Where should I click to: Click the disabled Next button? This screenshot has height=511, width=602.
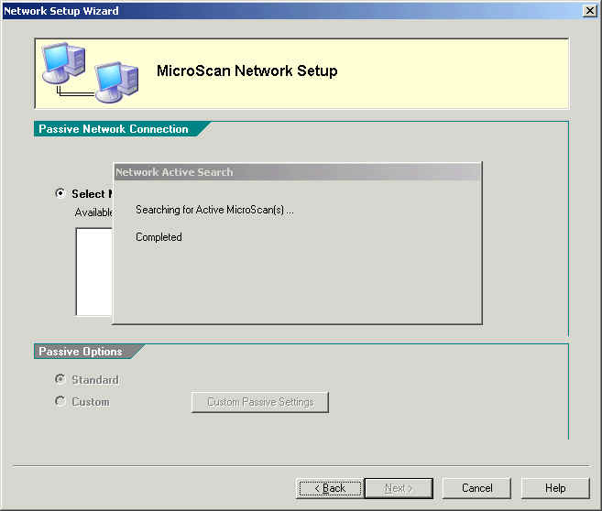(399, 488)
